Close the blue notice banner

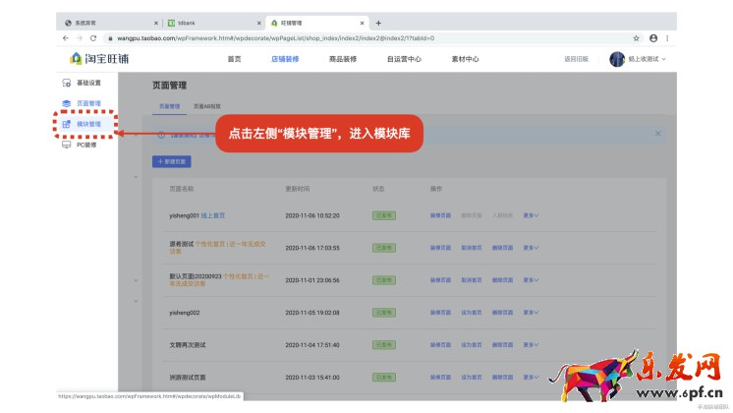[657, 133]
